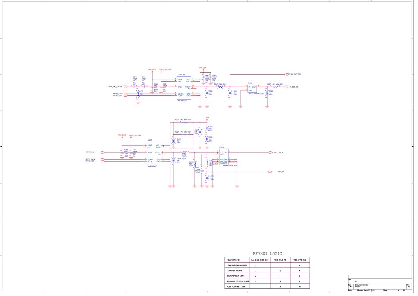The height and width of the screenshot is (296, 418).
Task: Select the HIGH POWER STATE row label
Action: coord(236,276)
